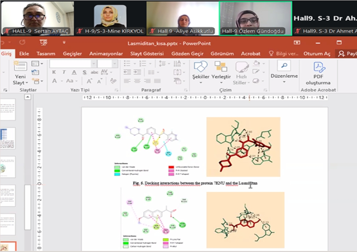The width and height of the screenshot is (357, 252).
Task: Toggle bold (K) formatting
Action: (54, 72)
